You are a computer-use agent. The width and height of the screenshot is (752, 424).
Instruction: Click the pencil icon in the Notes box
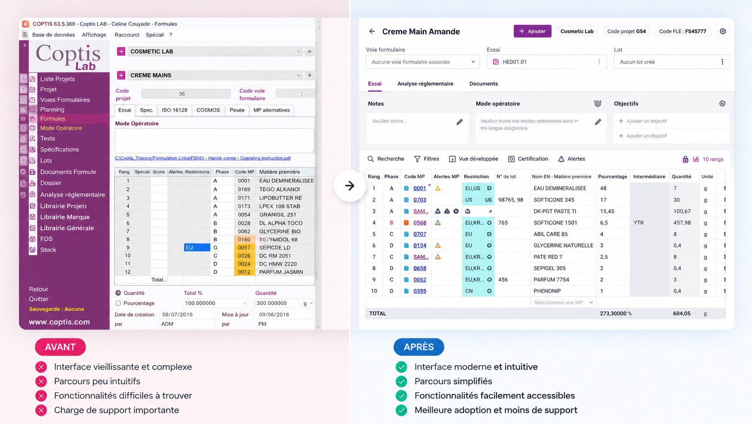459,122
